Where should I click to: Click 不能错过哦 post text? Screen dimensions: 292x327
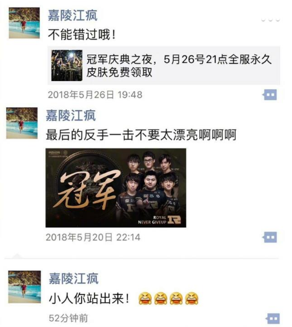(82, 35)
